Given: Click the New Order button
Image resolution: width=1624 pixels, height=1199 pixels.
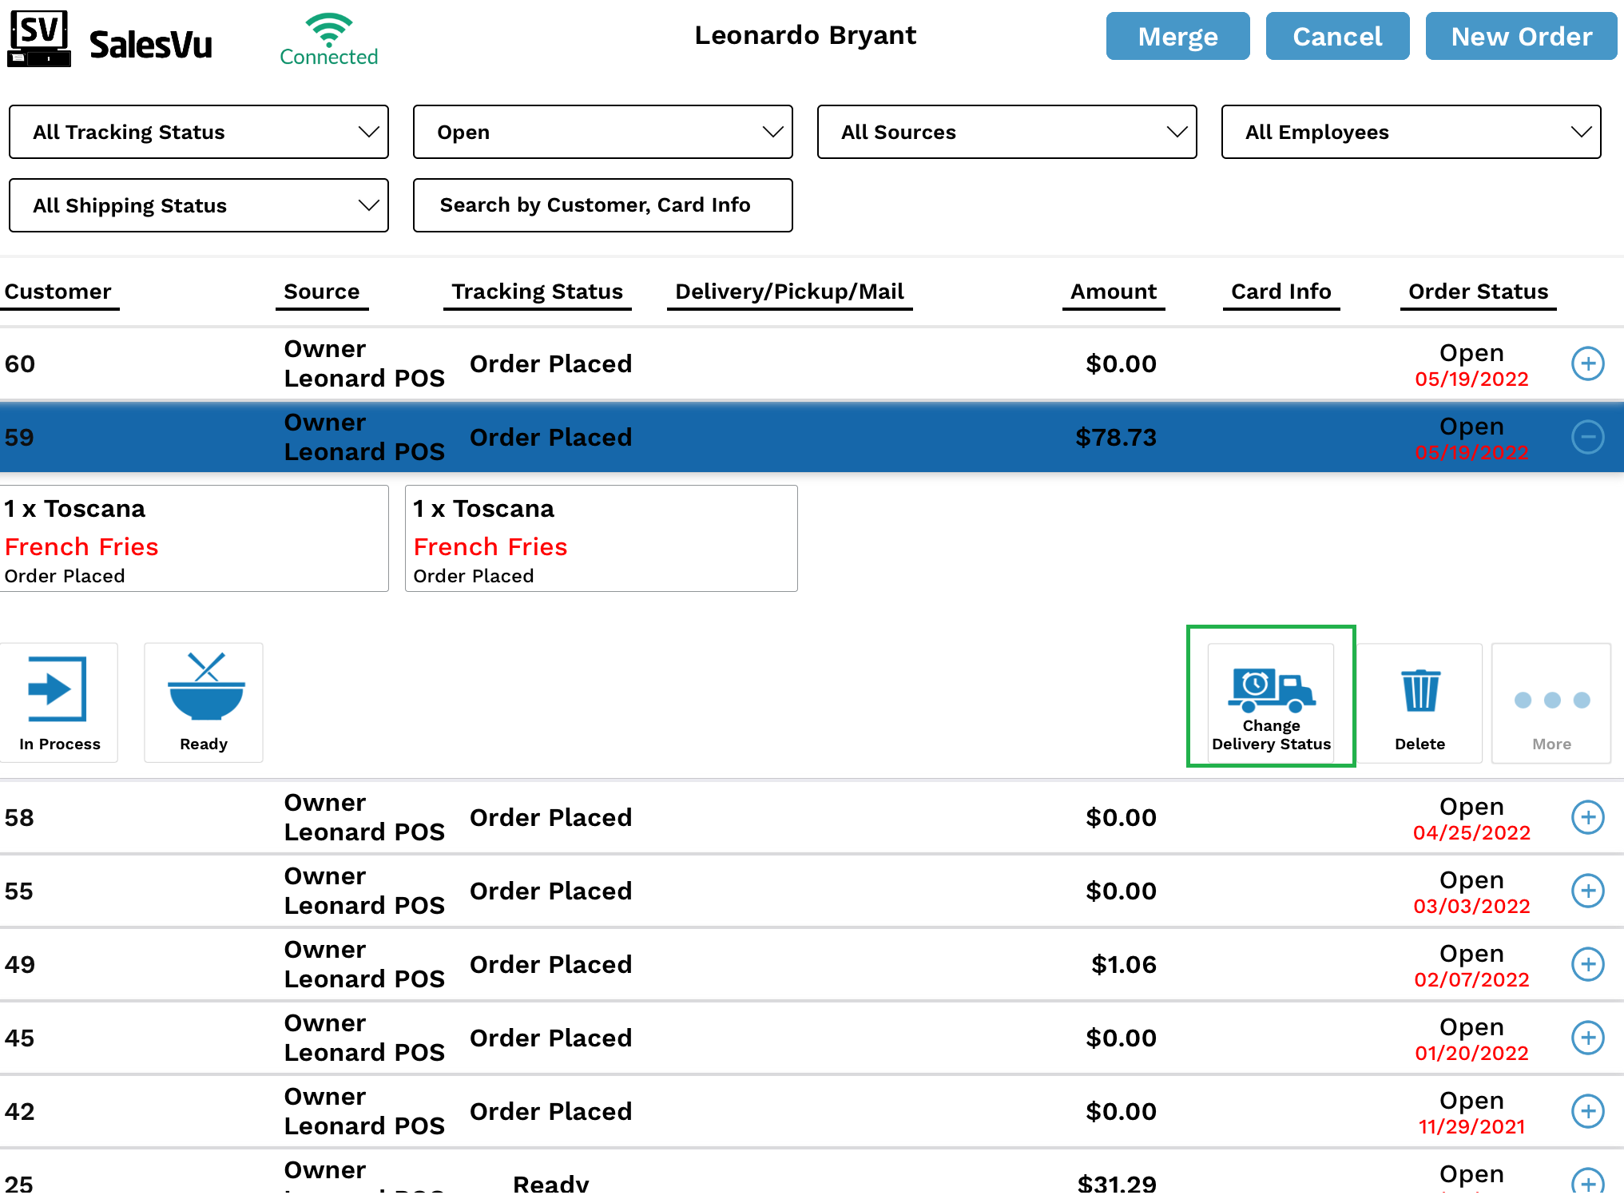Looking at the screenshot, I should coord(1520,36).
